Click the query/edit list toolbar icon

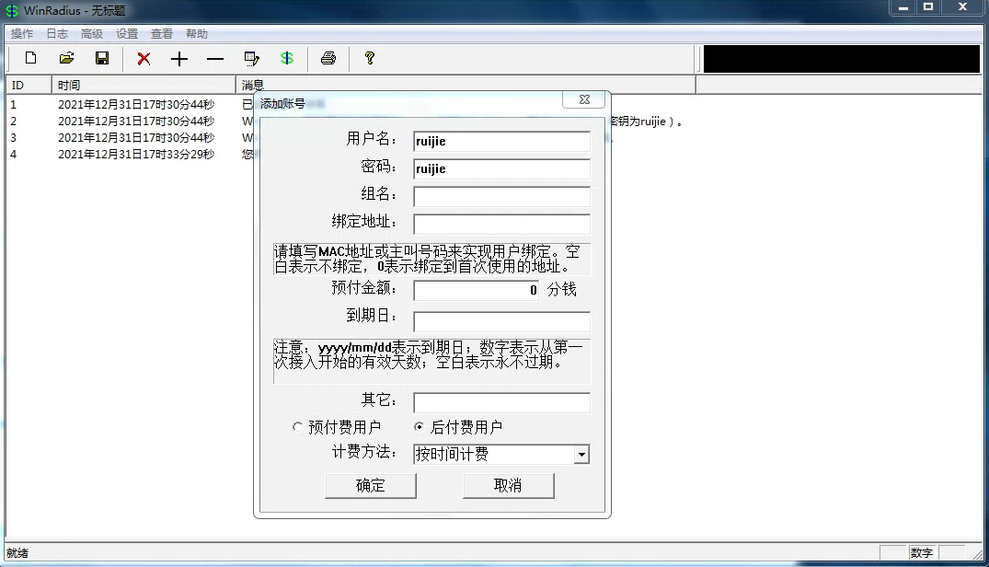click(252, 59)
